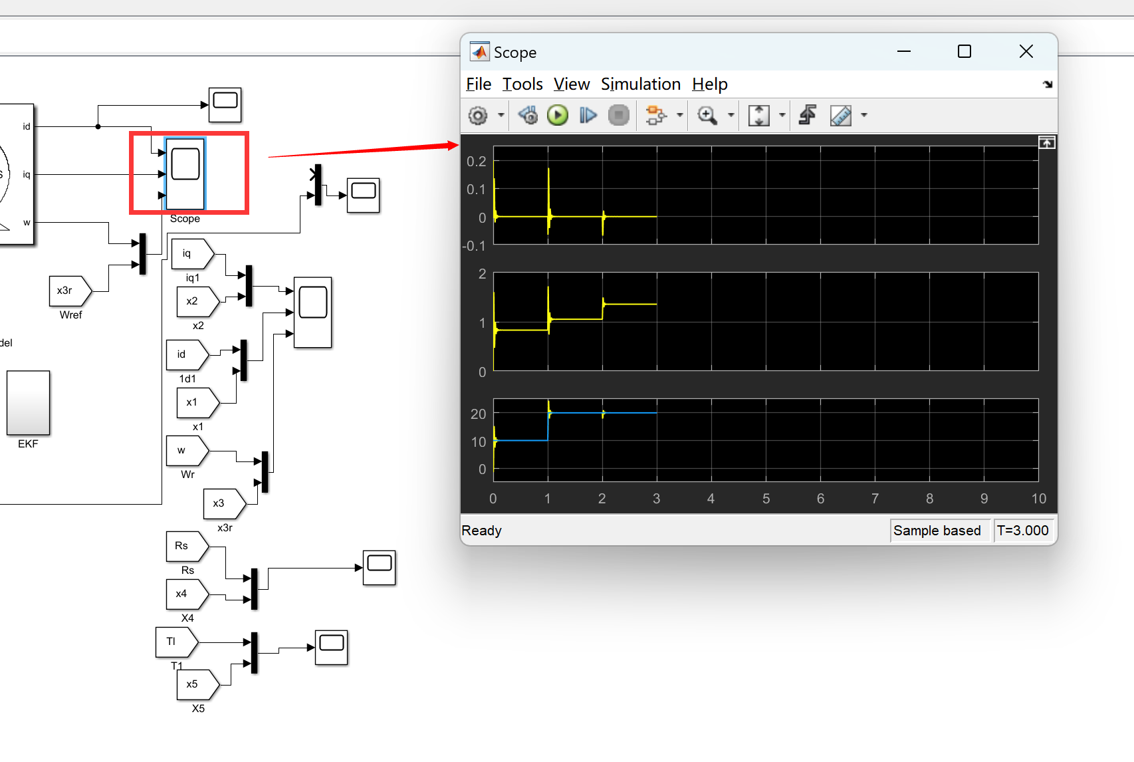Click the dock Scope arrow icon
Screen dimensions: 1134x762
coord(1048,84)
